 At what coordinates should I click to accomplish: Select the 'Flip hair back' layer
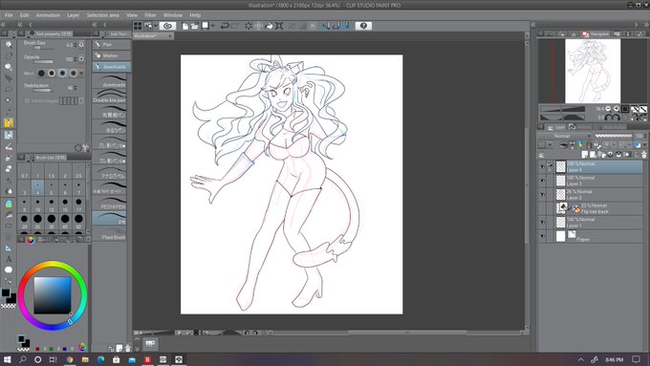(599, 208)
